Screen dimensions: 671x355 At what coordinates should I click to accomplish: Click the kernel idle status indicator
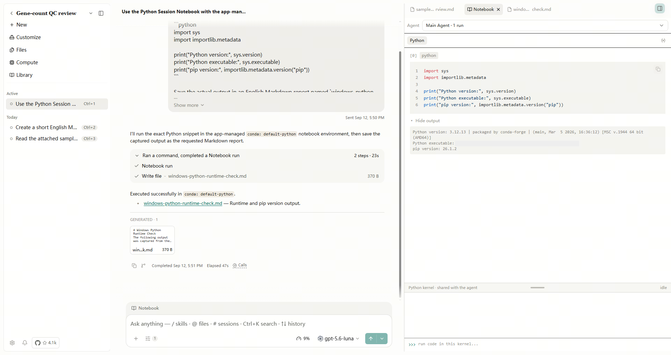663,288
